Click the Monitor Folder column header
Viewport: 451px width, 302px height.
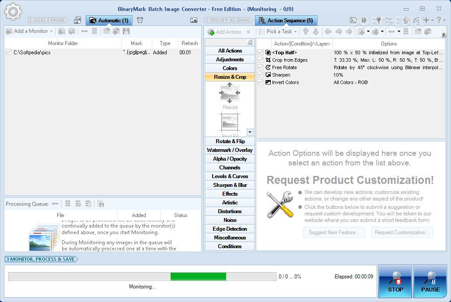tap(63, 43)
